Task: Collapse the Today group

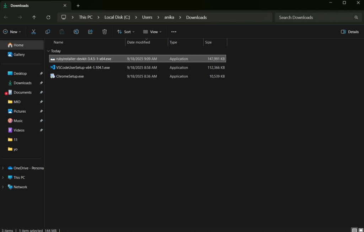Action: (x=48, y=51)
